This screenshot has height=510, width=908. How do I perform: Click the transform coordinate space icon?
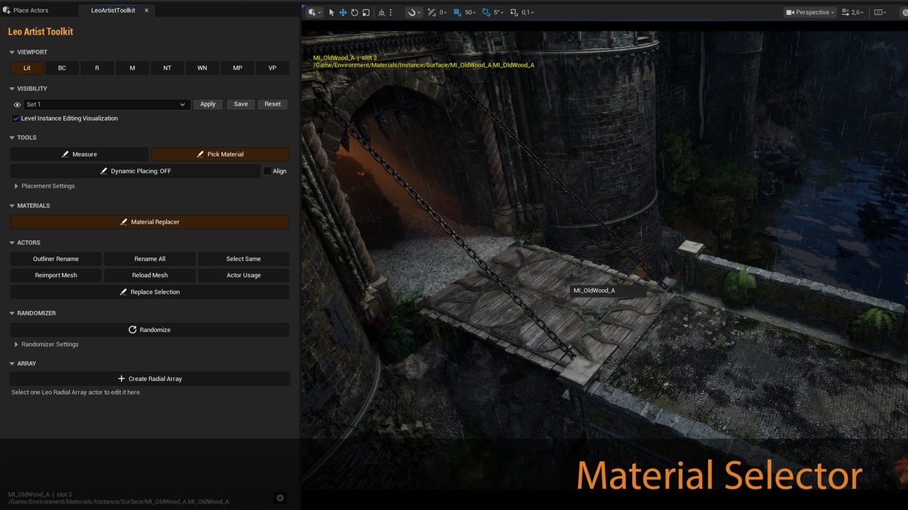(382, 12)
